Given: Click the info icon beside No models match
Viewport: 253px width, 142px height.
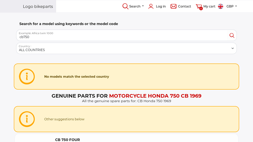Looking at the screenshot, I should click(x=27, y=76).
